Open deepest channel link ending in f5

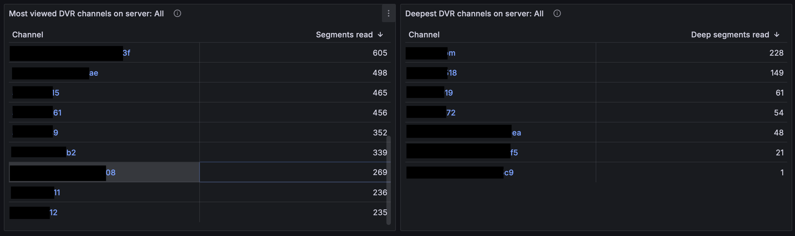[x=514, y=152]
